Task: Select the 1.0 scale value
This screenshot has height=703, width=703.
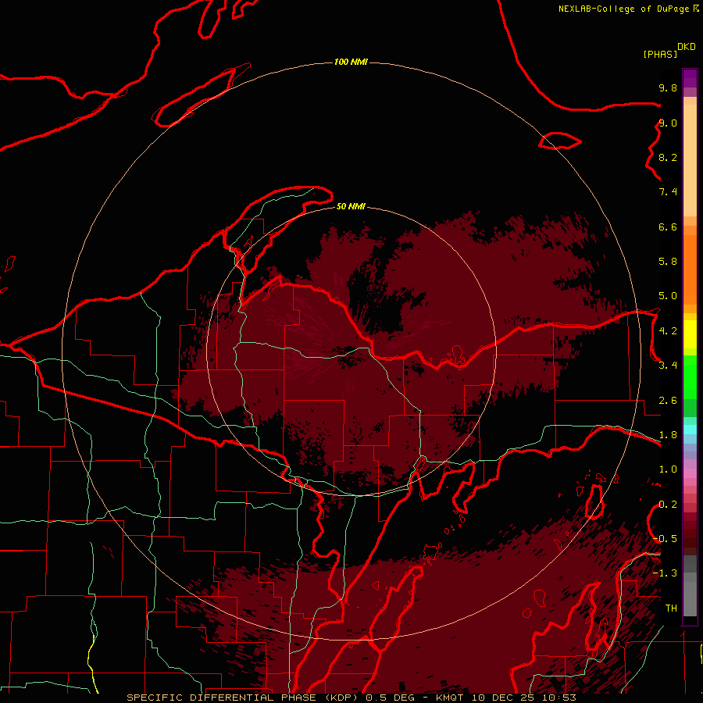Action: click(x=668, y=469)
